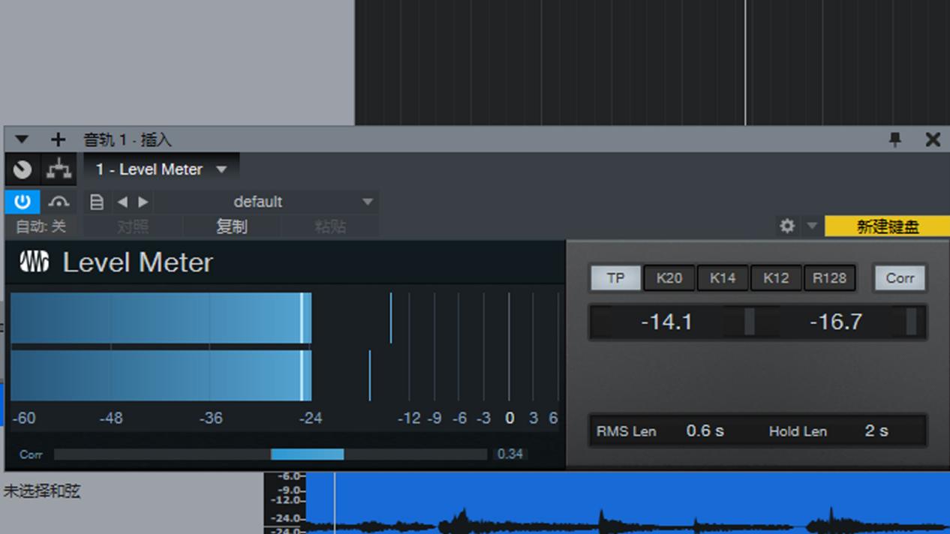The width and height of the screenshot is (950, 534).
Task: Click the channel routing editor icon
Action: pyautogui.click(x=59, y=169)
